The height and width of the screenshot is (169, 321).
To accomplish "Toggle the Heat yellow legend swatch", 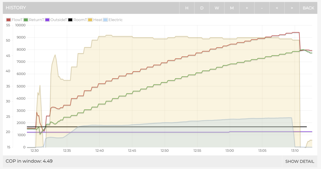I will pos(90,20).
